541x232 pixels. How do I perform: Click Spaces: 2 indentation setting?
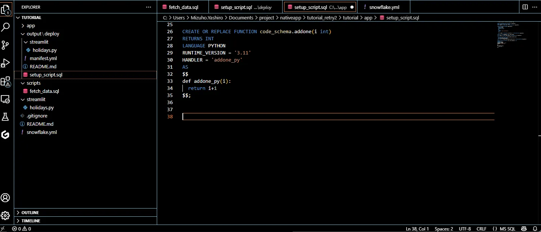[444, 229]
